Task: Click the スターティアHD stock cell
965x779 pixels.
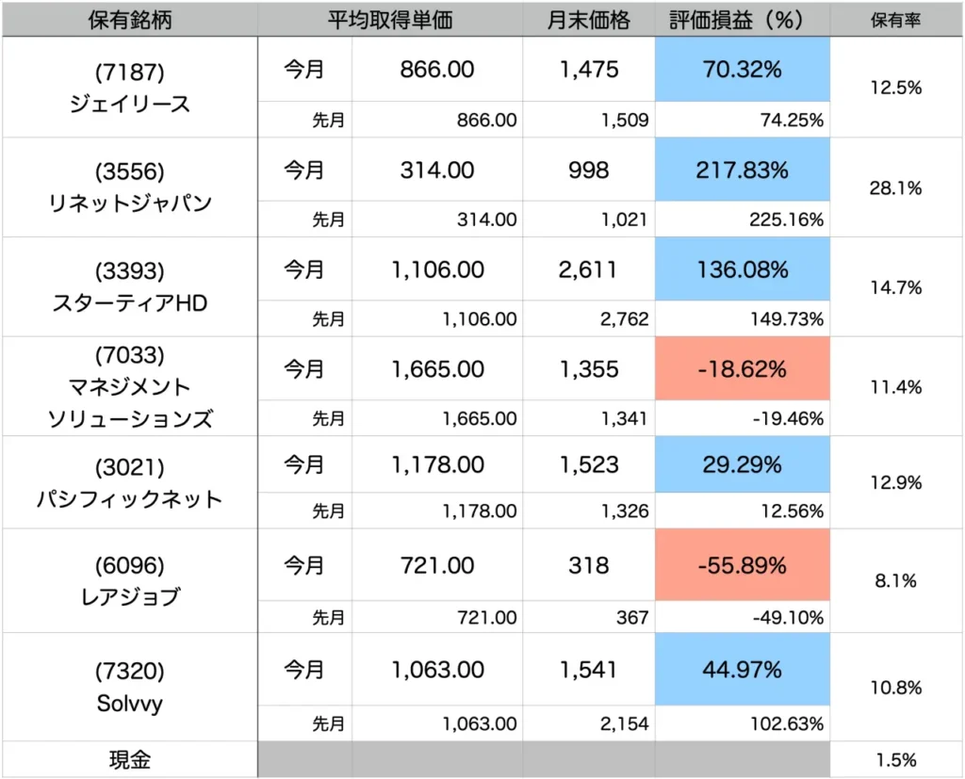Action: tap(129, 286)
